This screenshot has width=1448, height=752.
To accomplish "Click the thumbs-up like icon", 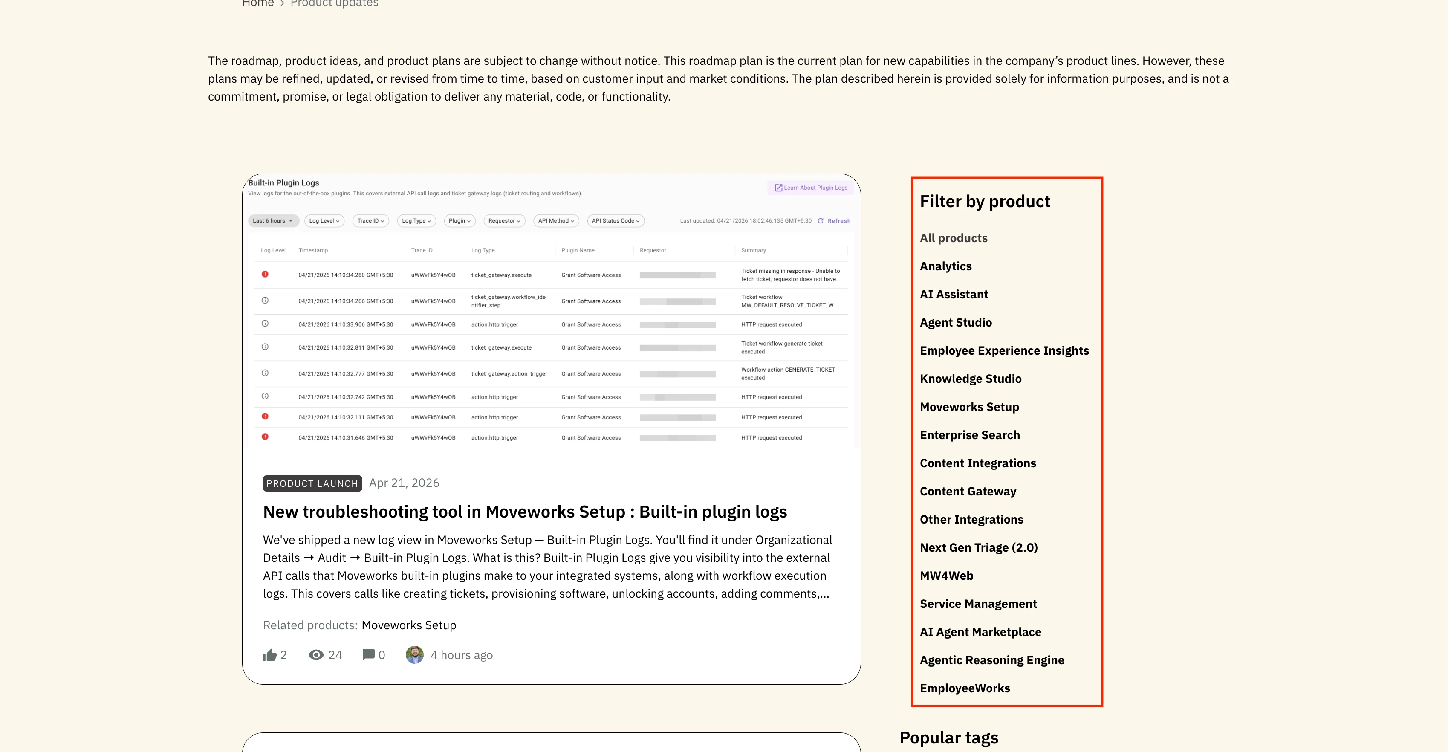I will coord(270,655).
